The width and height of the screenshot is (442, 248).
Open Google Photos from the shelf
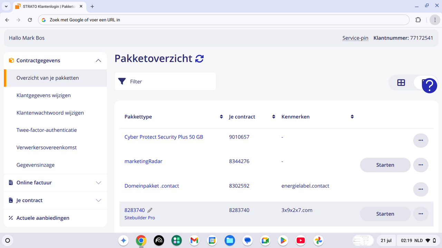point(318,240)
